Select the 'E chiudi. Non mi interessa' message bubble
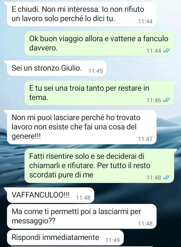The image size is (181, 247). coord(82,14)
